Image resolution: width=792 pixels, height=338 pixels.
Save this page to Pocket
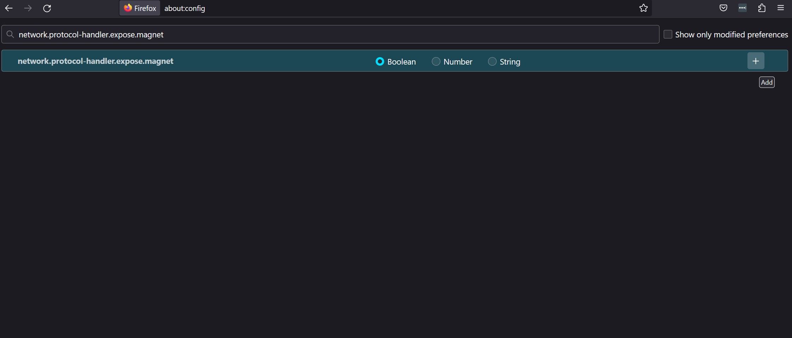coord(723,8)
